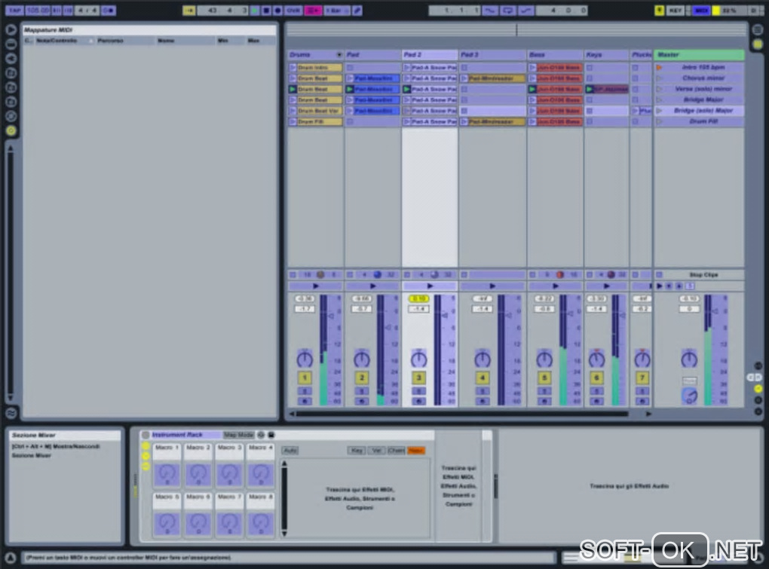Screen dimensions: 769x569
Task: Toggle the metronome
Action: pyautogui.click(x=109, y=11)
